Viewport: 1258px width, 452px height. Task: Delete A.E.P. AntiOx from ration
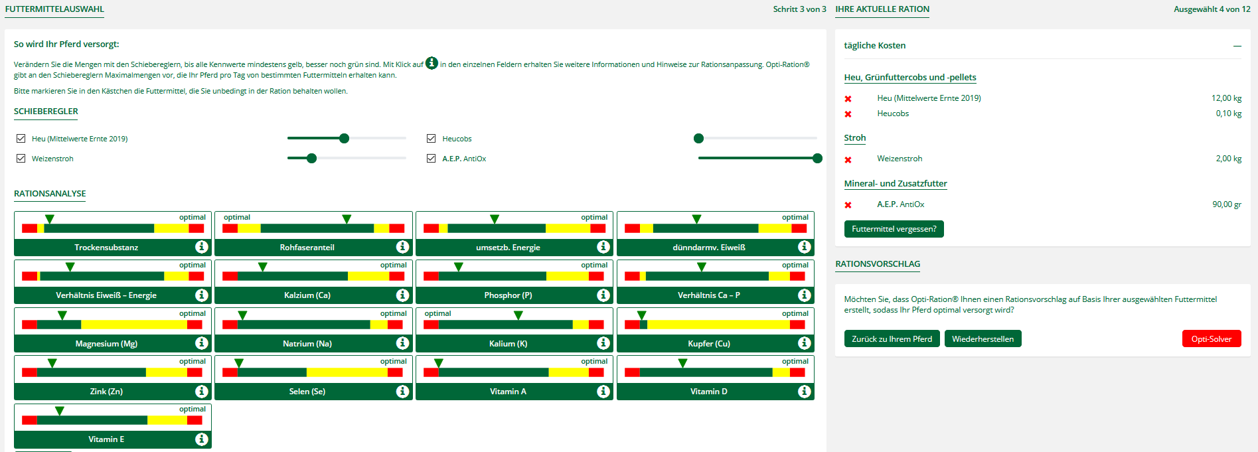pos(848,205)
